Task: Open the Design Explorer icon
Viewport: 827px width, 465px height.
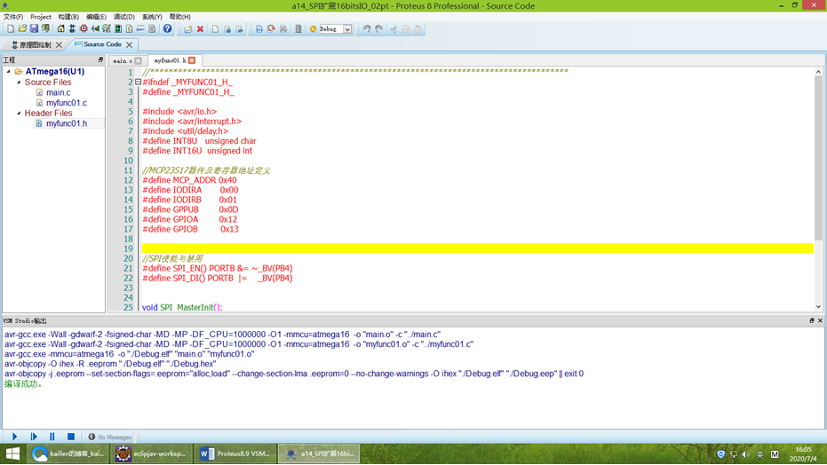Action: (118, 29)
